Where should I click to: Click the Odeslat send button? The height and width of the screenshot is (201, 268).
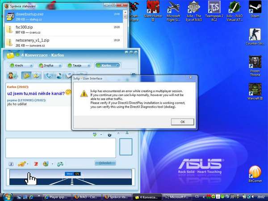tap(105, 163)
